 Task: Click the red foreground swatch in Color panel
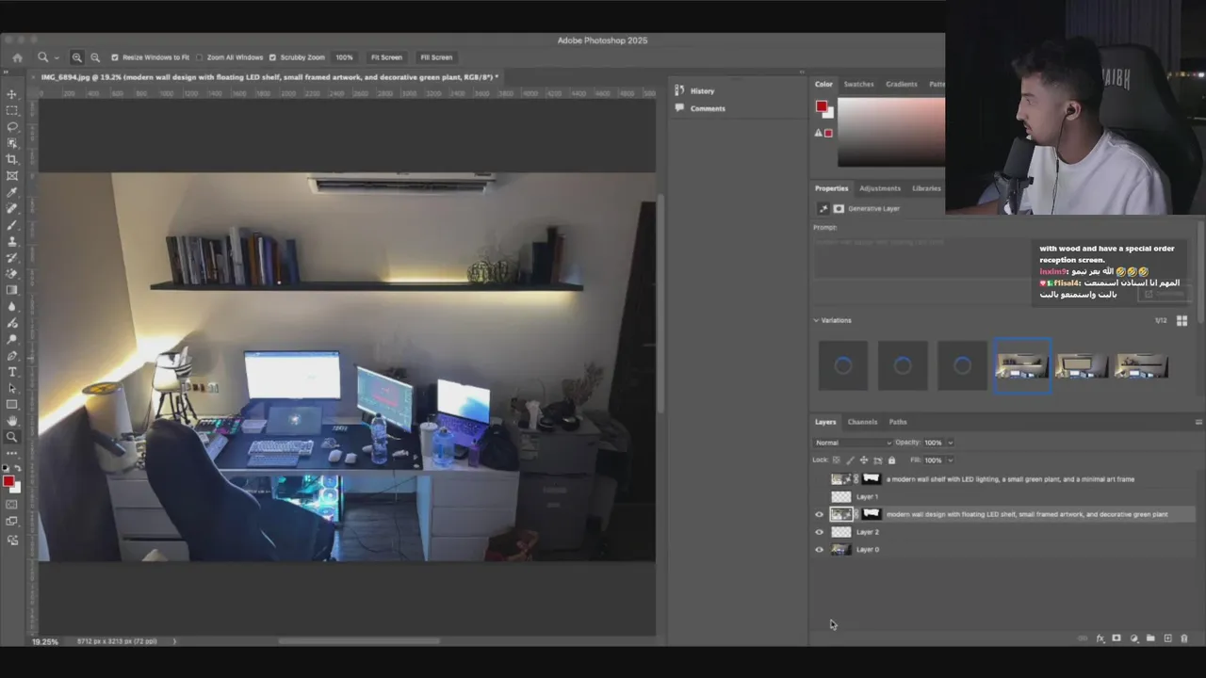822,106
